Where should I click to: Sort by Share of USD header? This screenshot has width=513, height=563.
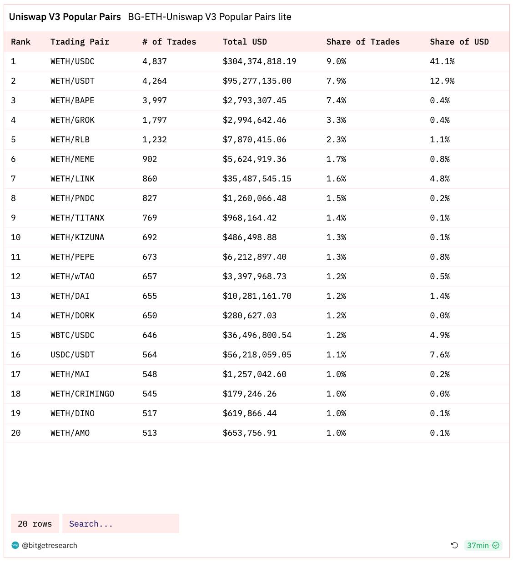[459, 42]
